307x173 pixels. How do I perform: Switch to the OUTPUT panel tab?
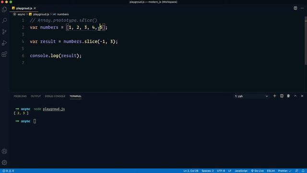click(x=35, y=96)
